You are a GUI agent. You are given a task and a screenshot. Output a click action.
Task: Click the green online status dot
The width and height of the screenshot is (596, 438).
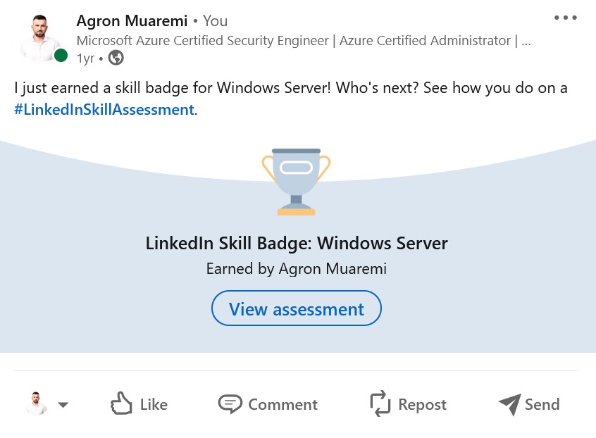coord(61,55)
